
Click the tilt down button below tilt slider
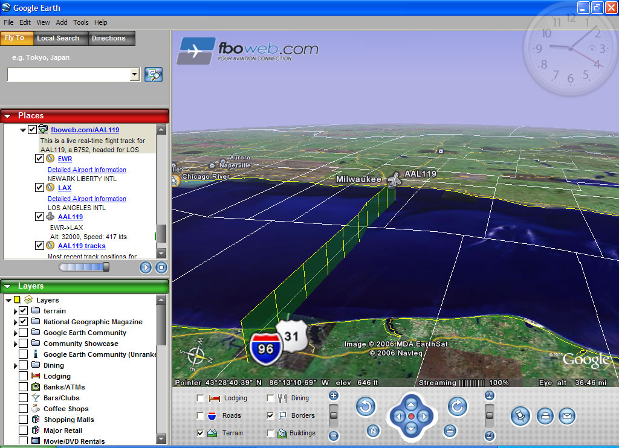point(490,436)
